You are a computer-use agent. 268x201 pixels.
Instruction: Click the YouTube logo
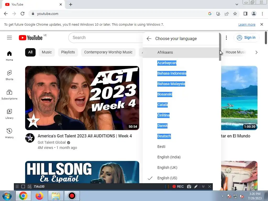pyautogui.click(x=31, y=38)
